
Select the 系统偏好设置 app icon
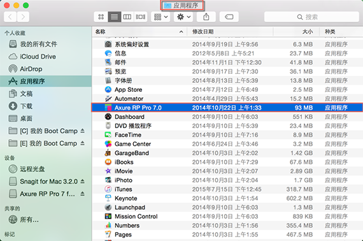pos(108,44)
